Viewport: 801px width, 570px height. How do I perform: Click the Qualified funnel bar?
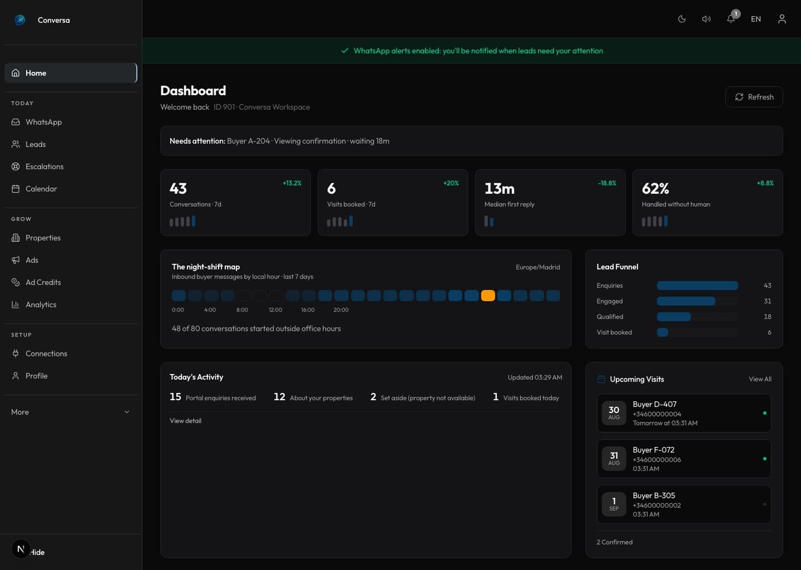coord(674,317)
